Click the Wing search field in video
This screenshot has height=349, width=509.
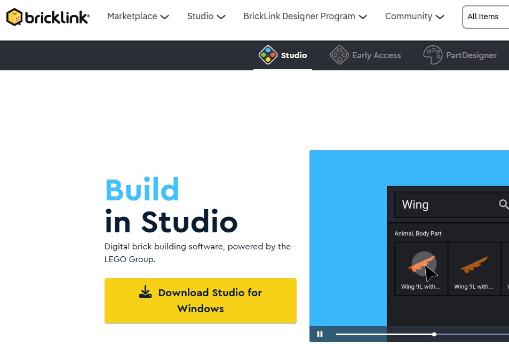coord(451,205)
